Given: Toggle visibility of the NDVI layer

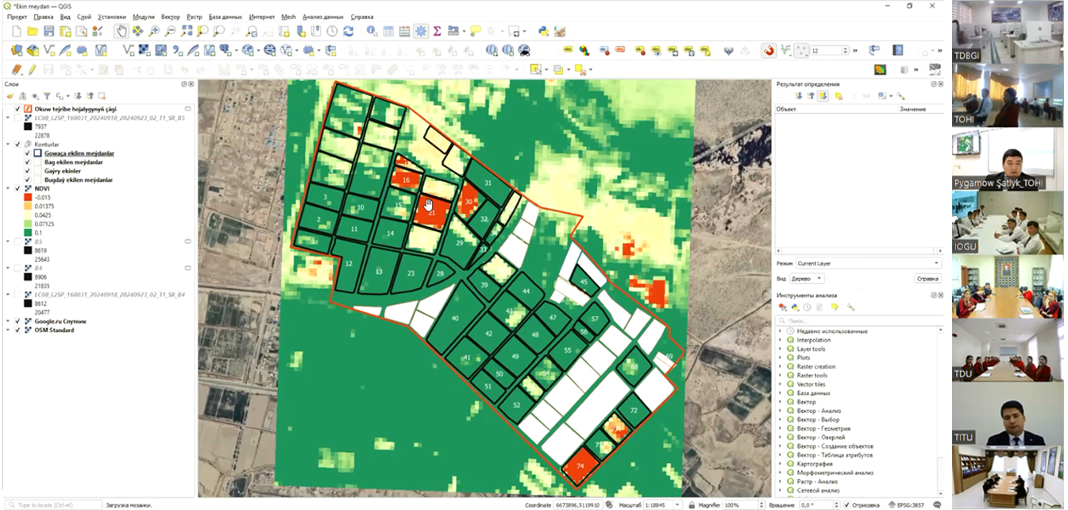Looking at the screenshot, I should click(18, 188).
